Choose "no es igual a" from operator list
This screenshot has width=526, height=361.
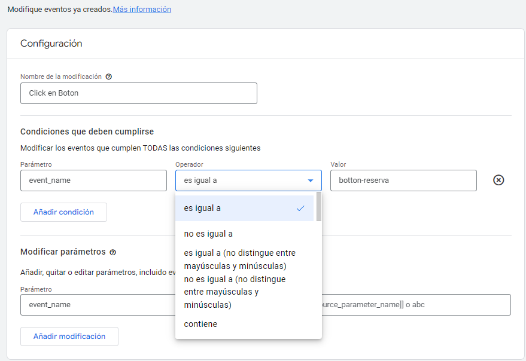(x=208, y=234)
